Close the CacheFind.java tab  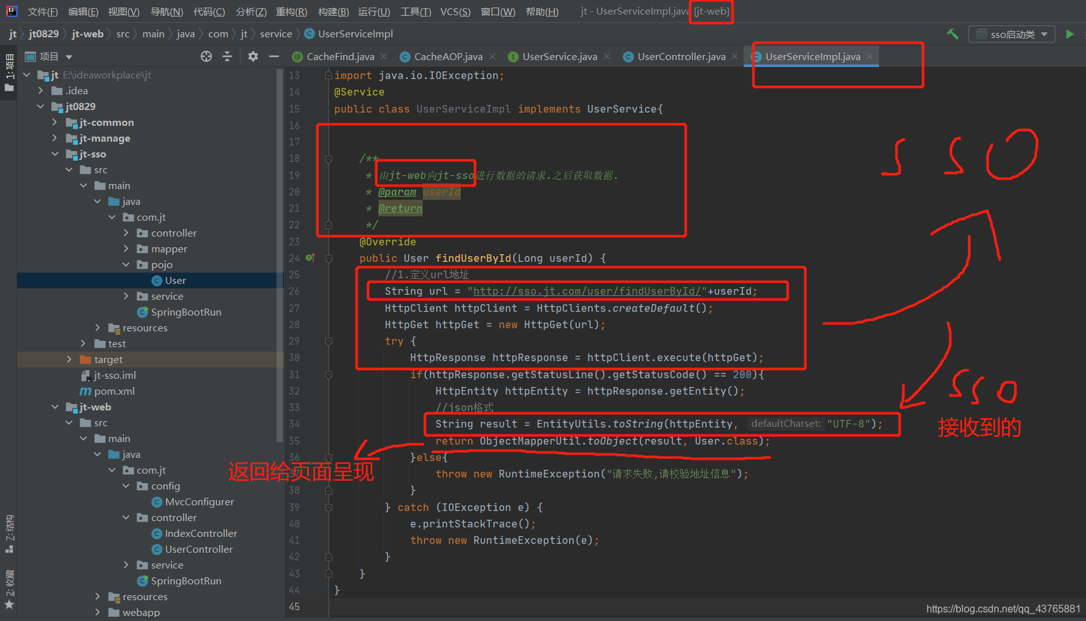384,56
